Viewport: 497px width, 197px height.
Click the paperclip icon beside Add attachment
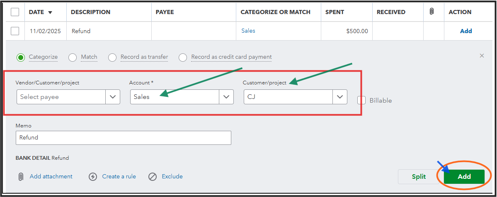pyautogui.click(x=20, y=177)
